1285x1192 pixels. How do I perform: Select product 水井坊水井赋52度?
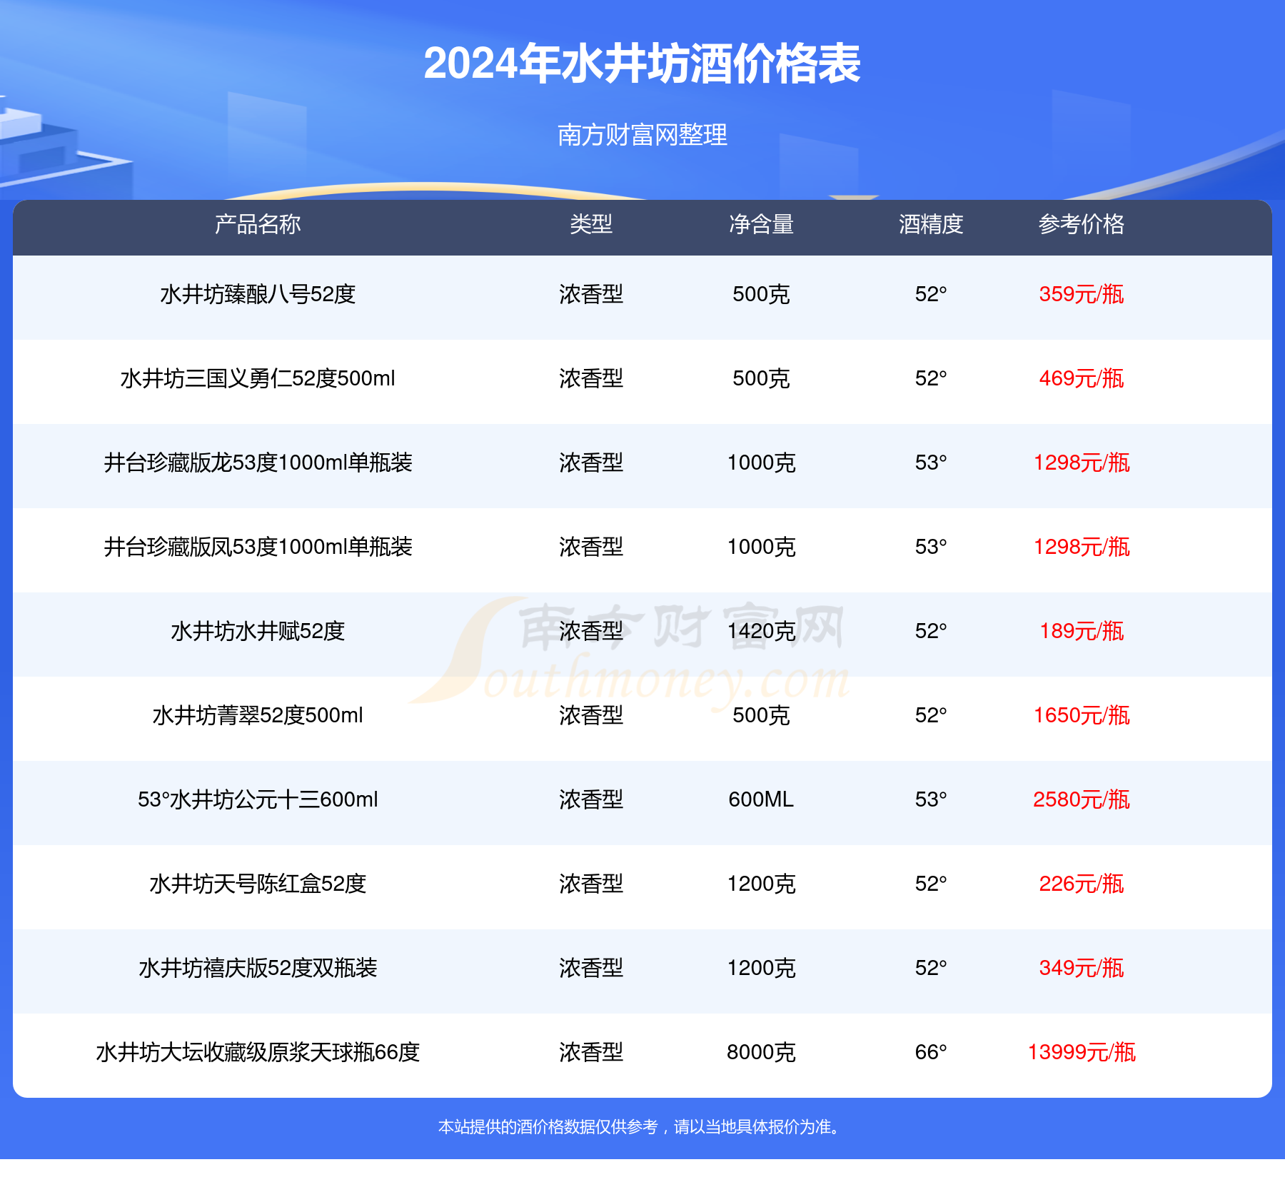click(x=258, y=631)
